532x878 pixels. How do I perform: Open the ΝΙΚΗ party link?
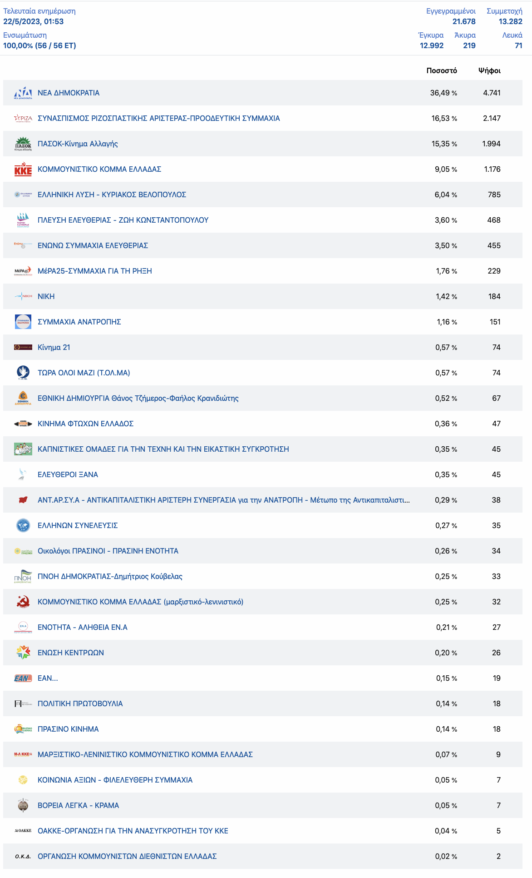pos(46,296)
